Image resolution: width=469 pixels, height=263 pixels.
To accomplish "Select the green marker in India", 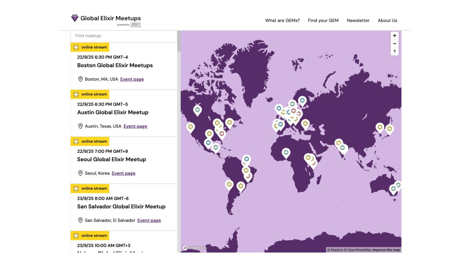I will click(x=342, y=148).
